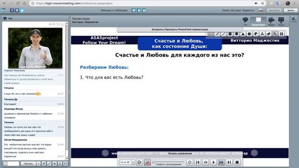The width and height of the screenshot is (299, 168).
Task: Open the dropdown arrow next to Послать
Action: [x=38, y=164]
